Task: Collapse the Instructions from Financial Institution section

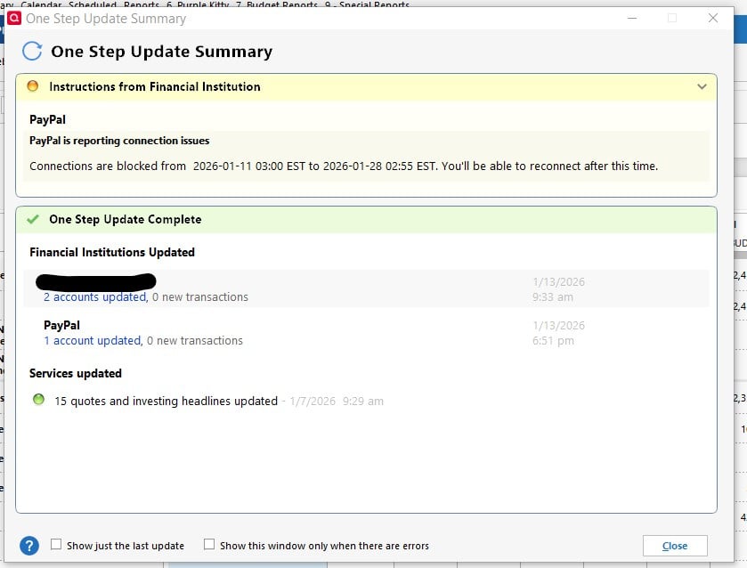Action: pyautogui.click(x=702, y=86)
